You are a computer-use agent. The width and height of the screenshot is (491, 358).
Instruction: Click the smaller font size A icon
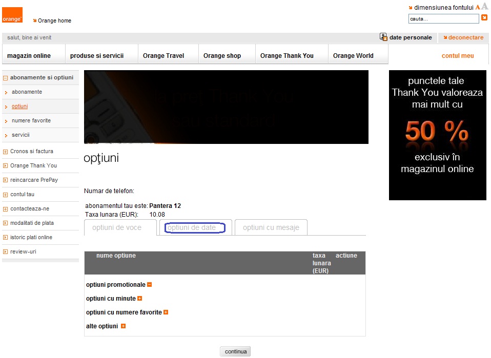(x=478, y=7)
